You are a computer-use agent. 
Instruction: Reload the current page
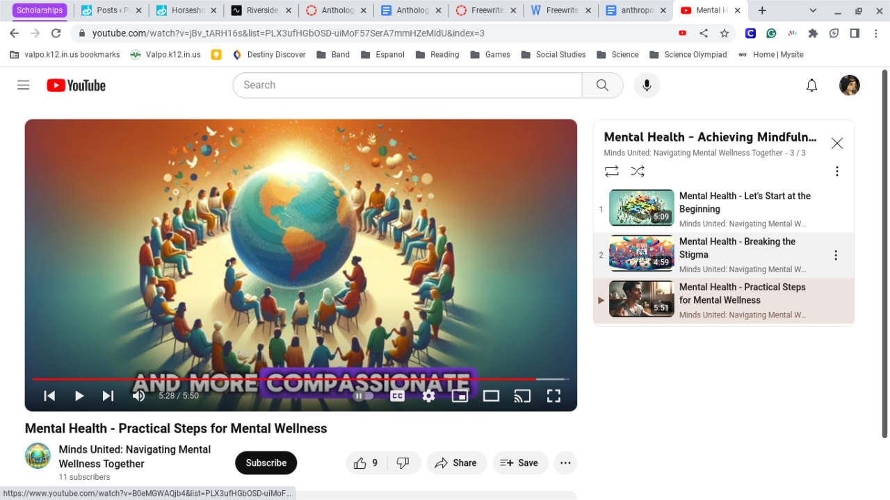(x=56, y=33)
